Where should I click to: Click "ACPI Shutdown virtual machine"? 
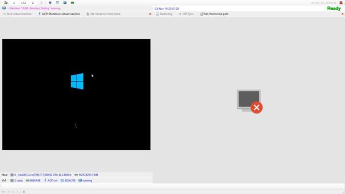pos(59,14)
